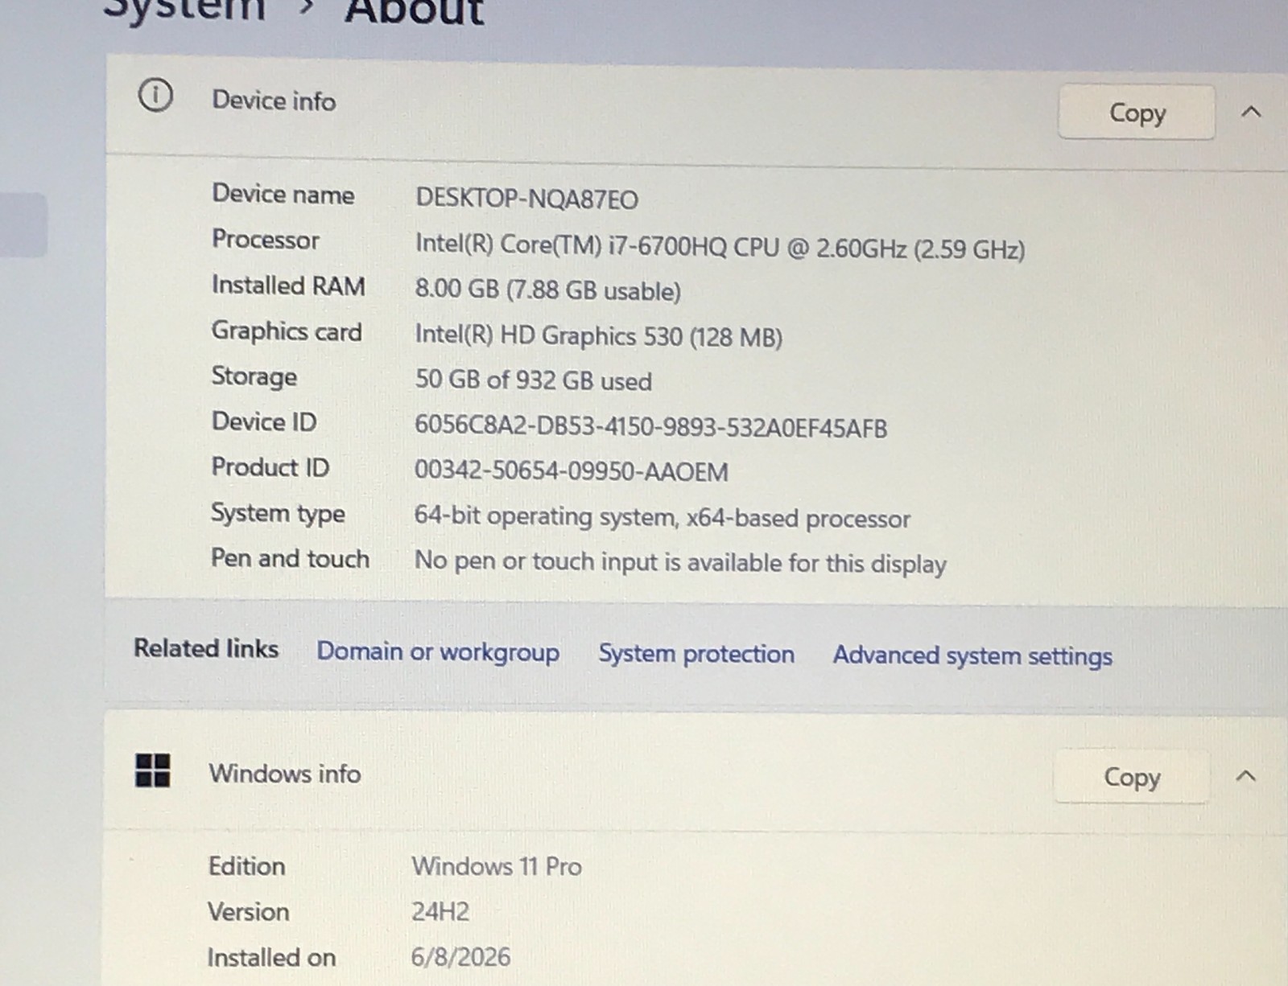Viewport: 1288px width, 986px height.
Task: Click the Edition row label
Action: coord(246,866)
